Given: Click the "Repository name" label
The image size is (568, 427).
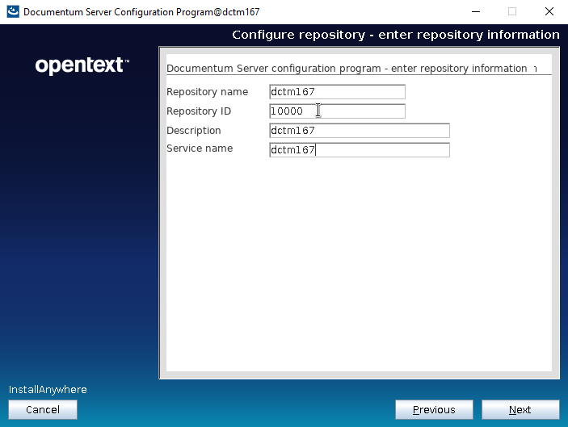Looking at the screenshot, I should click(207, 92).
